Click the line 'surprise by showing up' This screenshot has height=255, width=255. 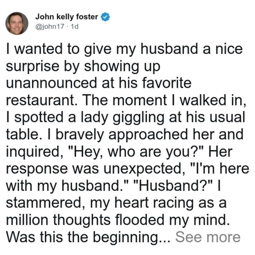tap(83, 67)
